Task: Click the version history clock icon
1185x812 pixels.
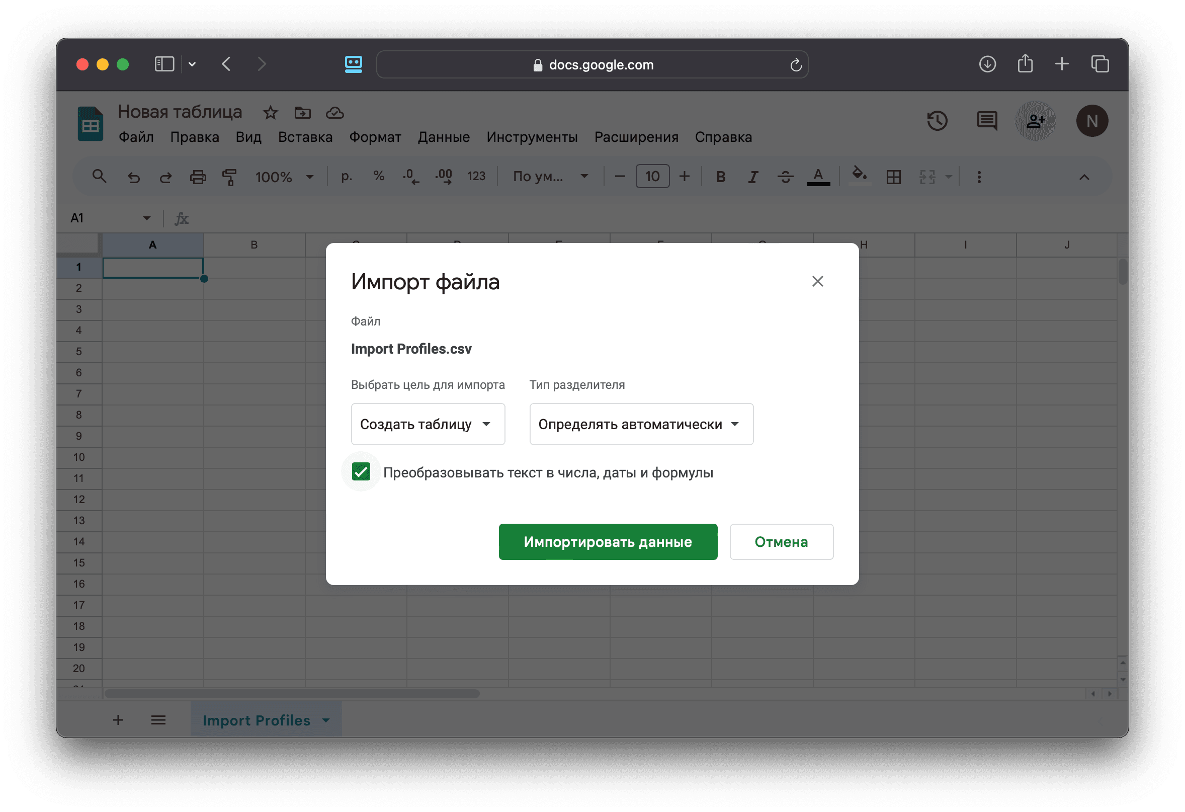Action: coord(937,121)
